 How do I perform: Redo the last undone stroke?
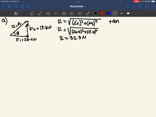coord(134,6)
